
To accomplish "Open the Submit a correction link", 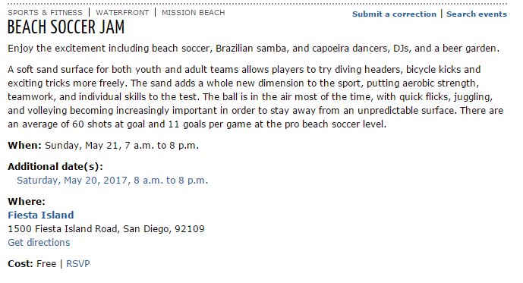I will (394, 14).
